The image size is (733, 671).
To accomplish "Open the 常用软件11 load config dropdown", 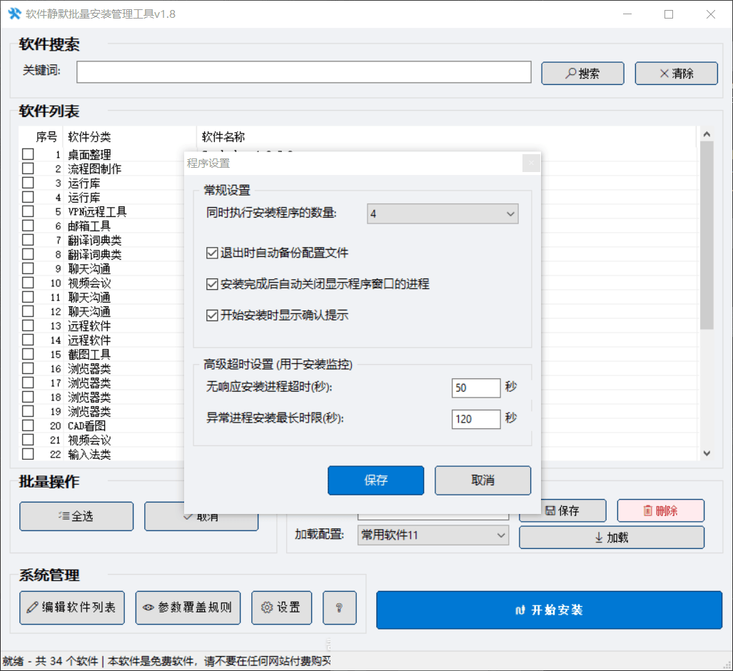I will click(x=433, y=534).
